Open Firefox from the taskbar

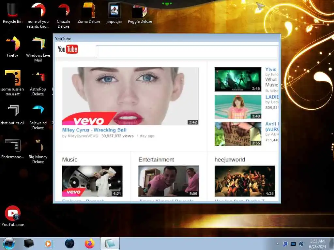[90, 243]
